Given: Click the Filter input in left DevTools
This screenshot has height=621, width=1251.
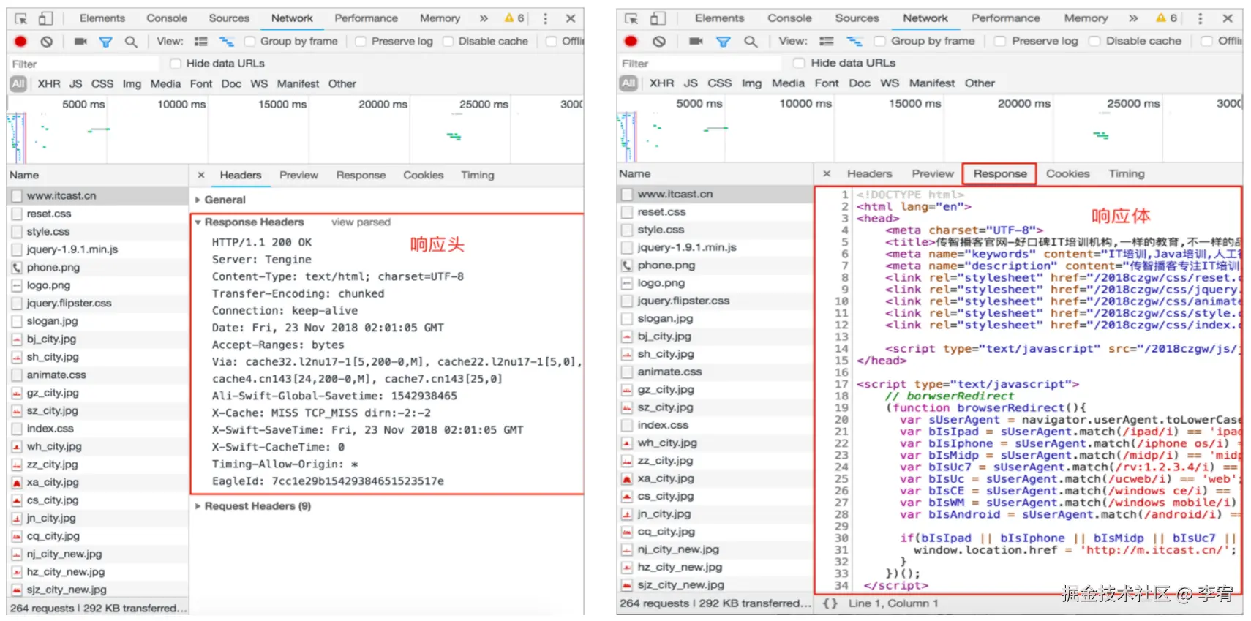Looking at the screenshot, I should 84,64.
